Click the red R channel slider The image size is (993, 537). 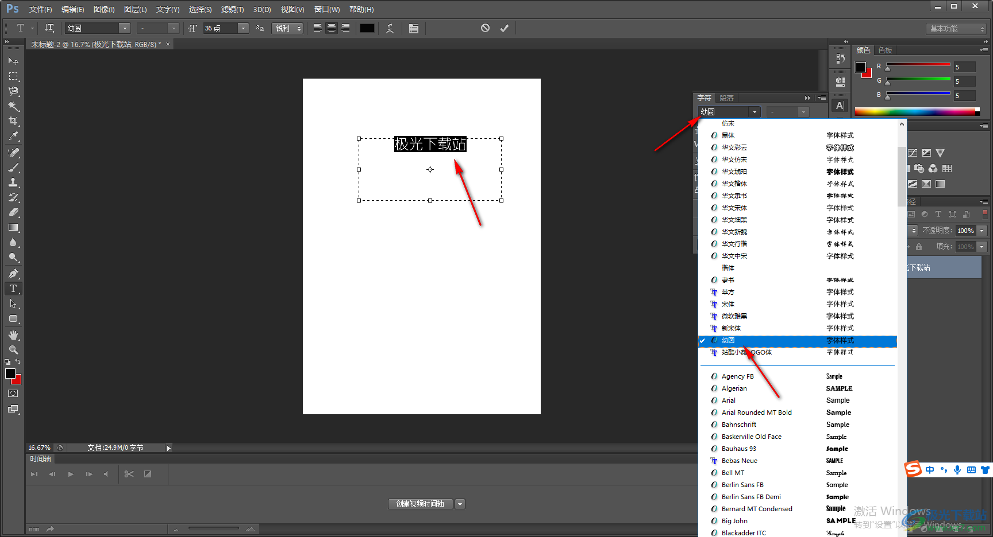918,66
